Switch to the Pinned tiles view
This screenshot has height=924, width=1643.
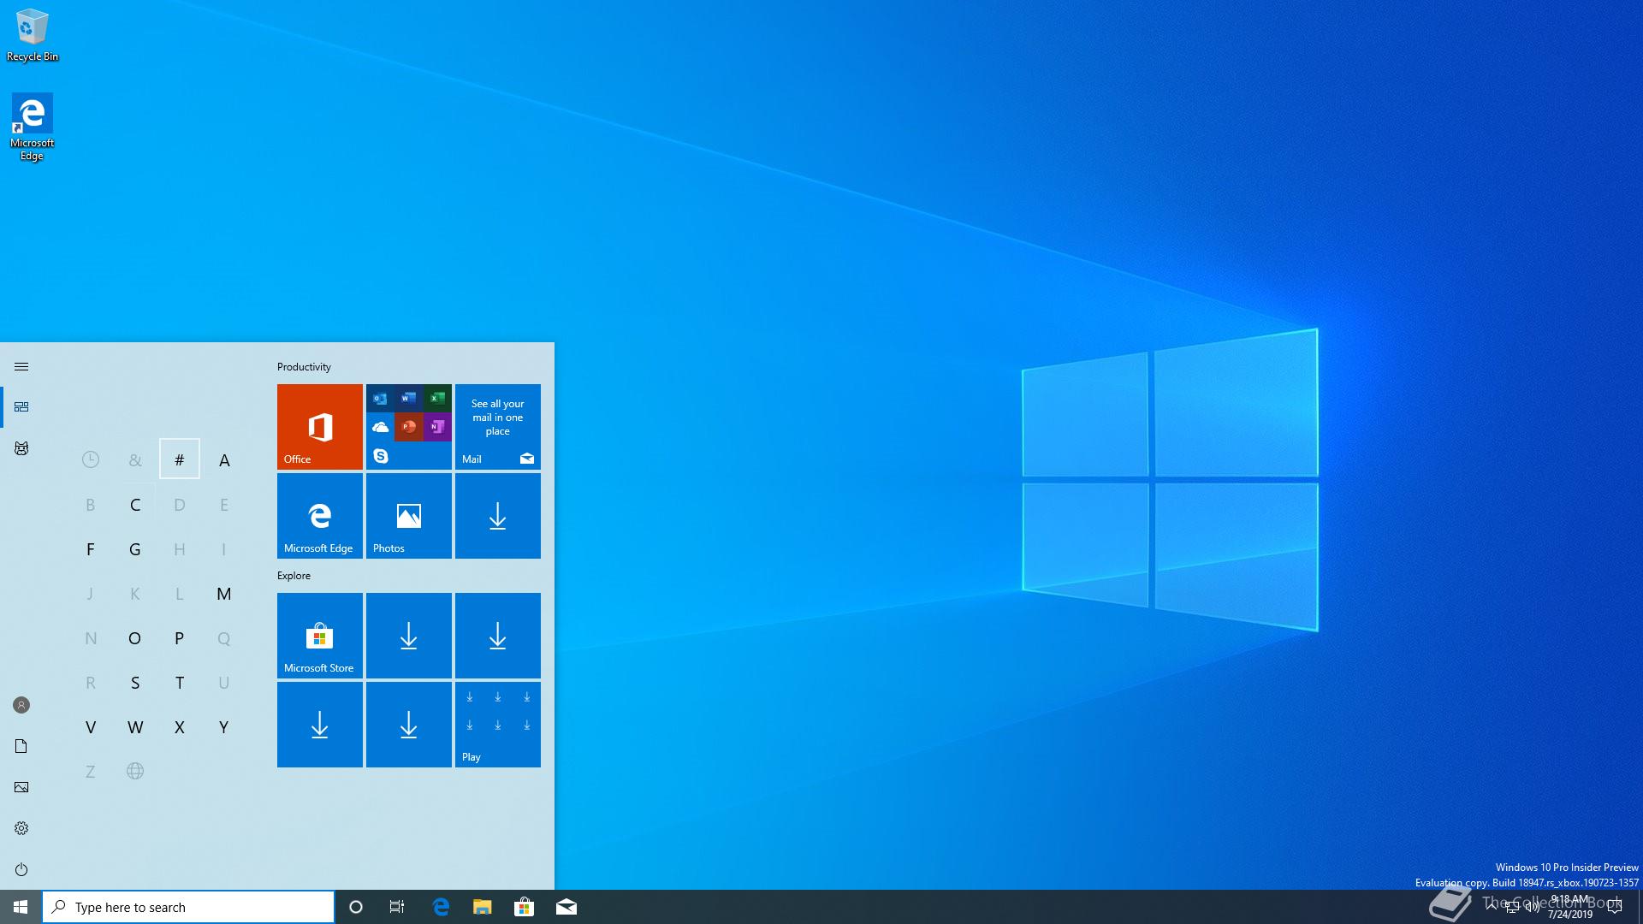(21, 406)
